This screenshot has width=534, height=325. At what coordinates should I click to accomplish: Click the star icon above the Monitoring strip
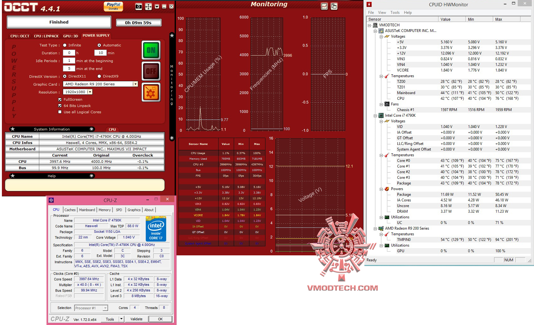(172, 35)
